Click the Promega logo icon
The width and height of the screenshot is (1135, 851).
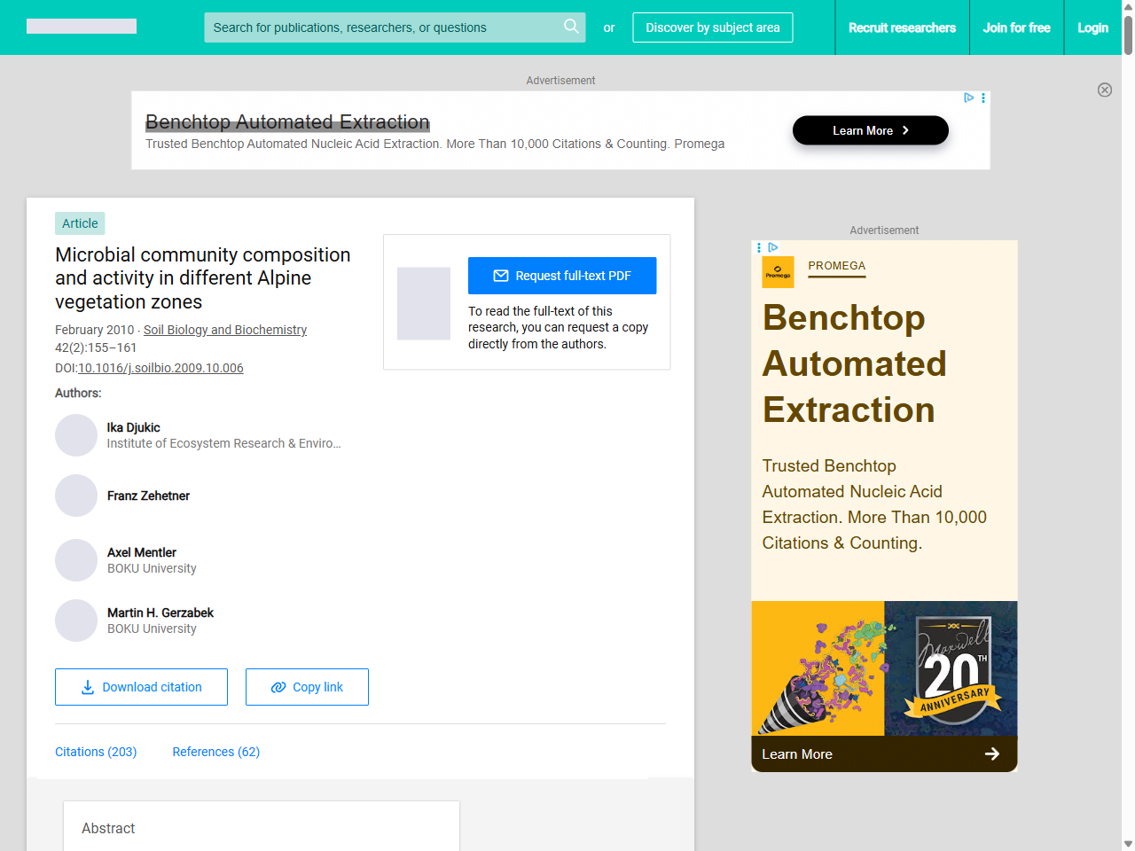(x=778, y=272)
